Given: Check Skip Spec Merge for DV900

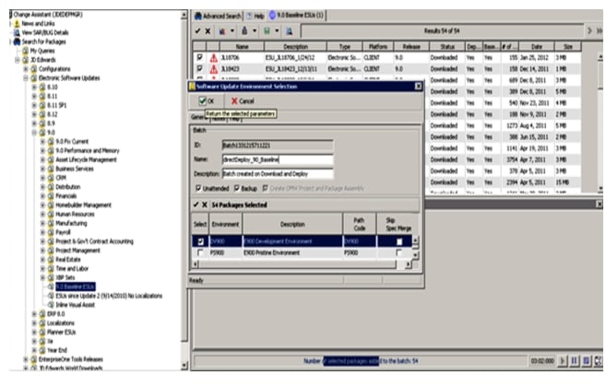Looking at the screenshot, I should (x=399, y=241).
